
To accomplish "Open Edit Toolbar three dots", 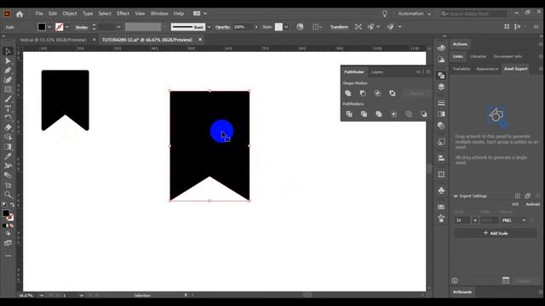I will pos(8,256).
